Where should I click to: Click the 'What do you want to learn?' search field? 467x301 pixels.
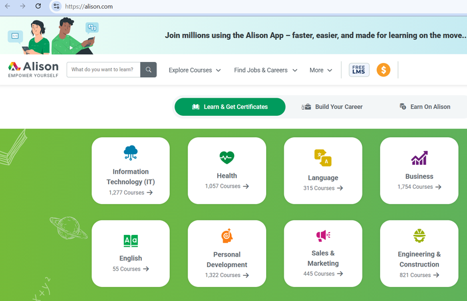(103, 70)
